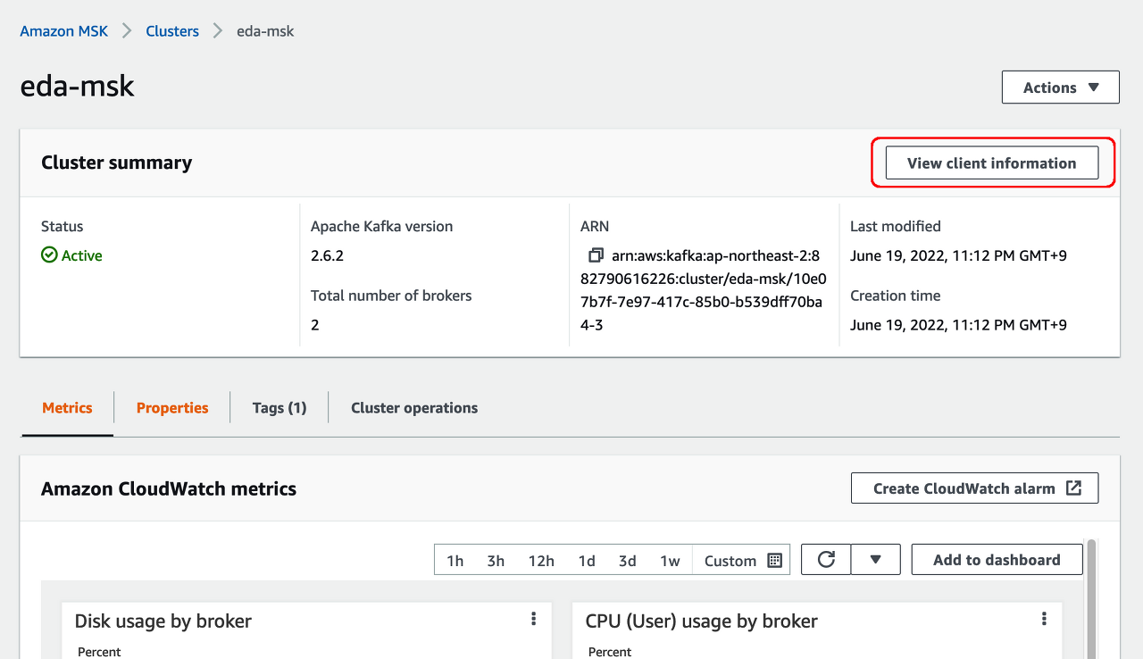Screen dimensions: 1143x659
Task: Click the Last modified label
Action: click(x=896, y=227)
